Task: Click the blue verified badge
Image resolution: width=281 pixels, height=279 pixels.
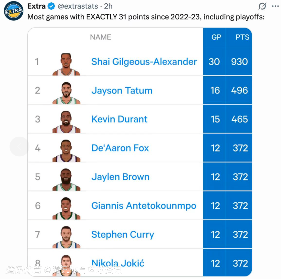Action: pyautogui.click(x=52, y=6)
